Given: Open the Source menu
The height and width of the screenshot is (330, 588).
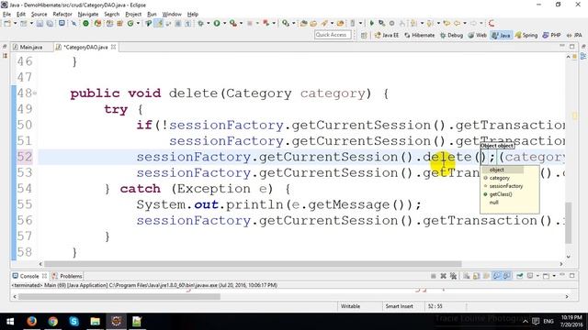Looking at the screenshot, I should (39, 15).
